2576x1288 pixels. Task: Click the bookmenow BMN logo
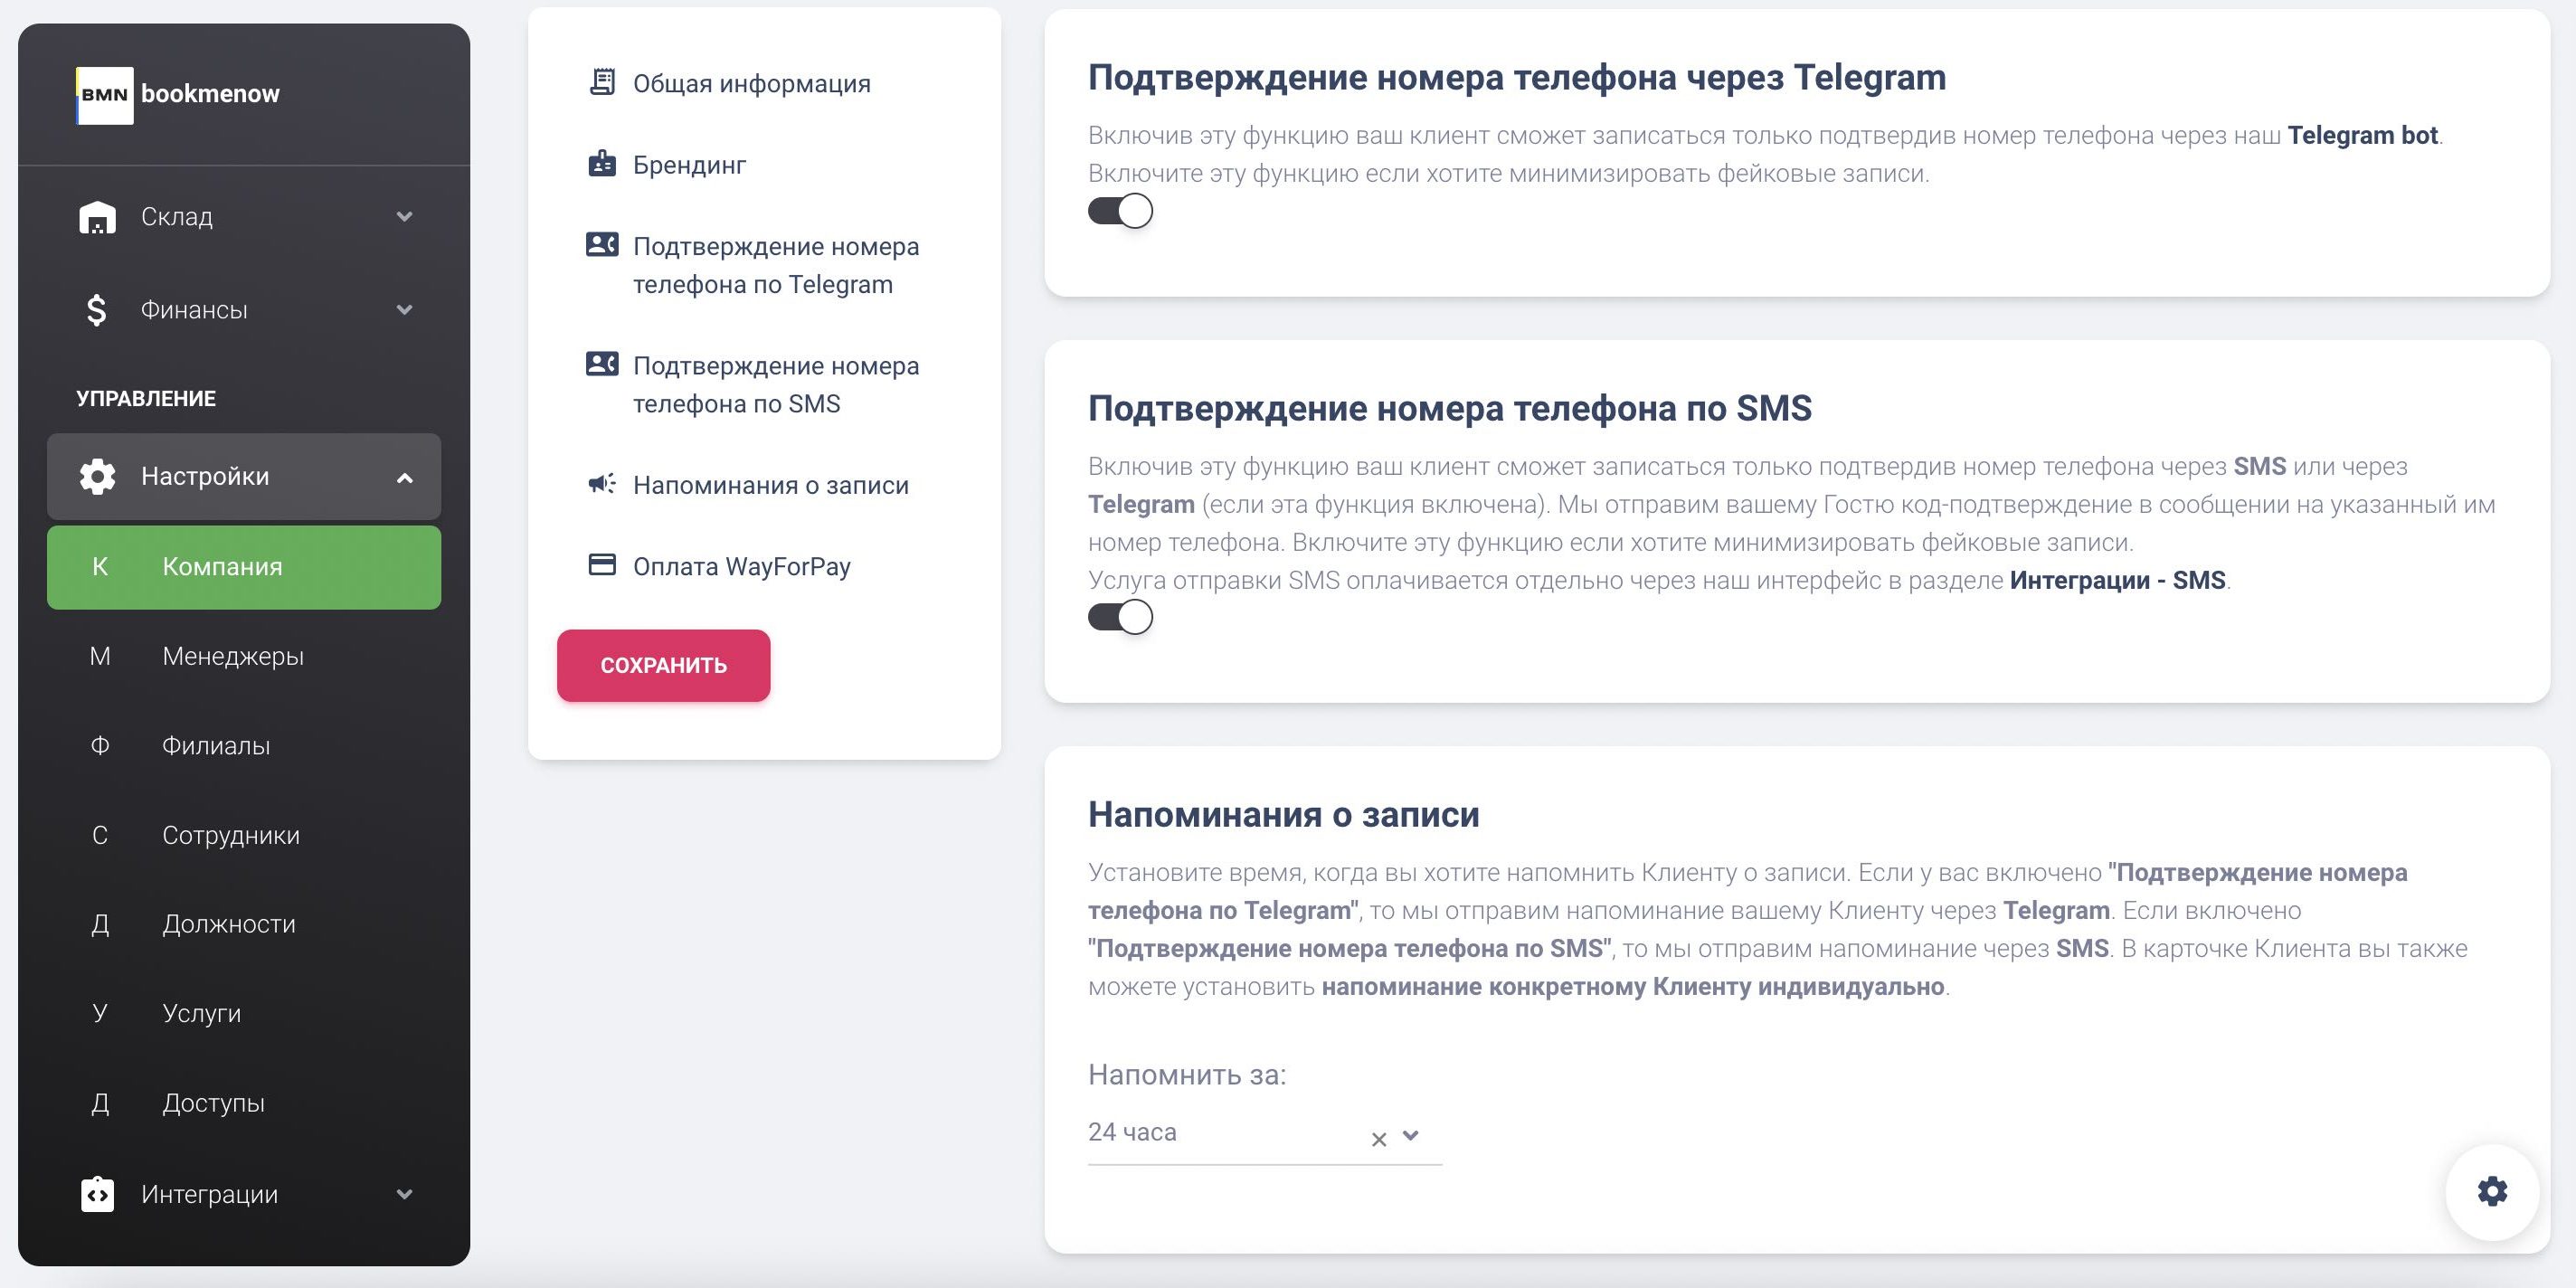pos(180,93)
